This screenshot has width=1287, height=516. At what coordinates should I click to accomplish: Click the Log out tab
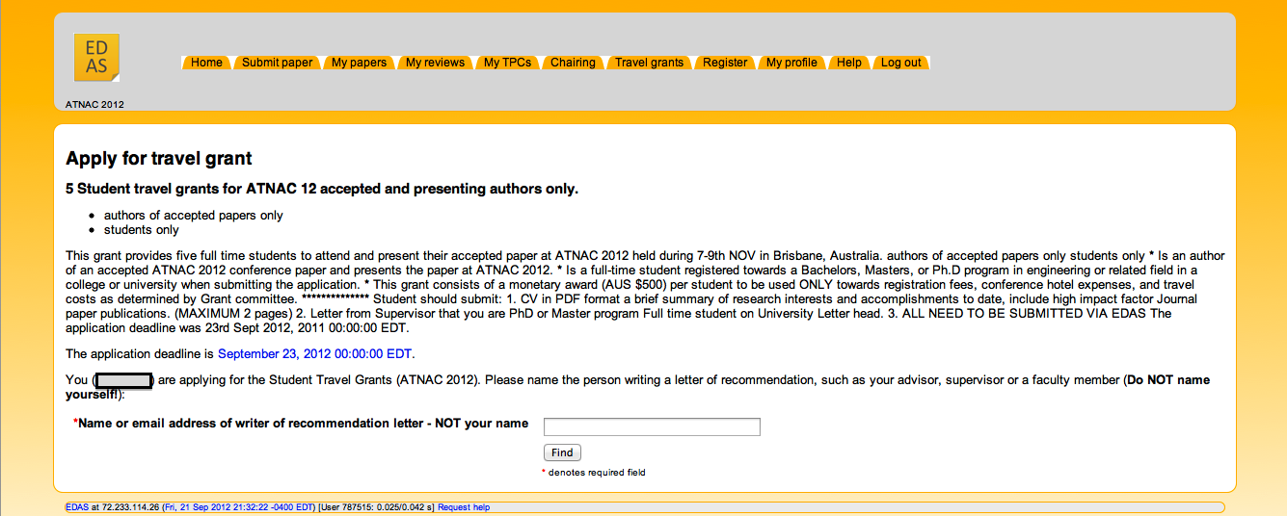click(901, 63)
